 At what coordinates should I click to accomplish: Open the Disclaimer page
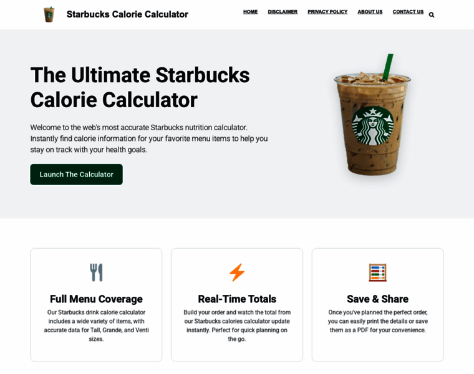click(x=283, y=12)
